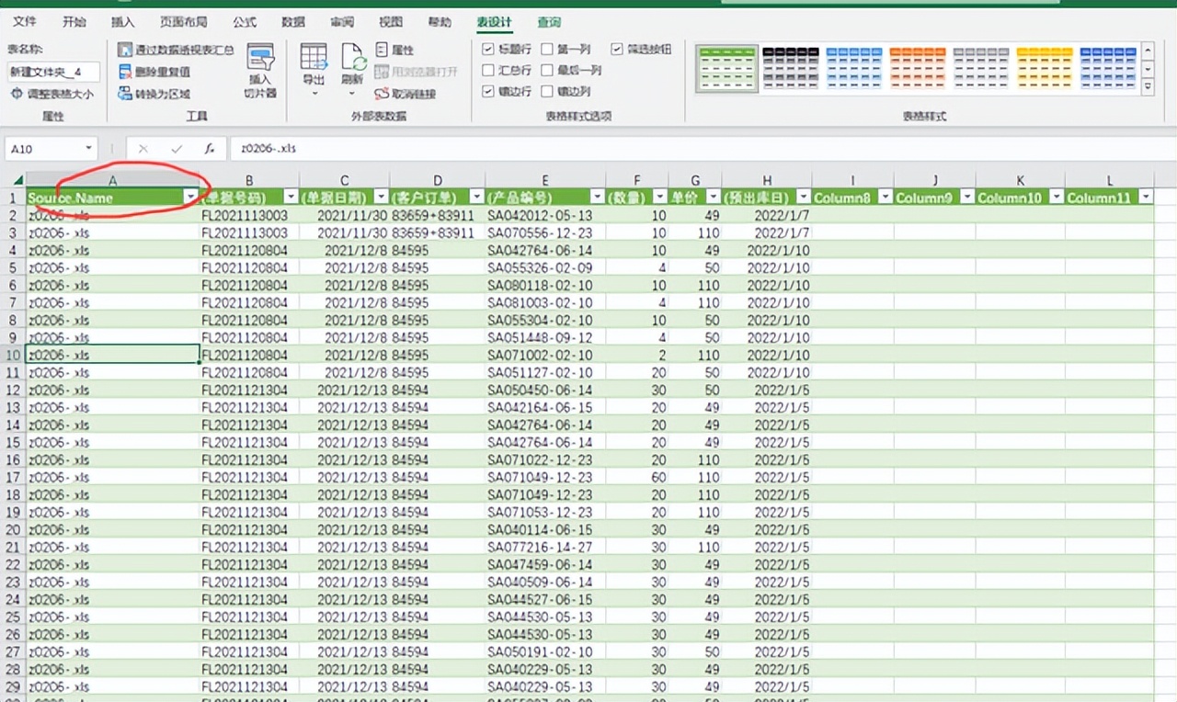
Task: Click cell containing SA077216-14-27
Action: point(545,547)
